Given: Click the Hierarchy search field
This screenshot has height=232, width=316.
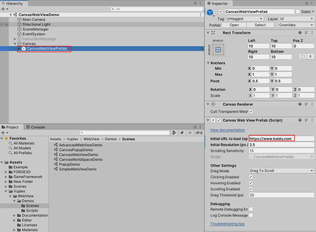Looking at the screenshot, I should coord(156,9).
